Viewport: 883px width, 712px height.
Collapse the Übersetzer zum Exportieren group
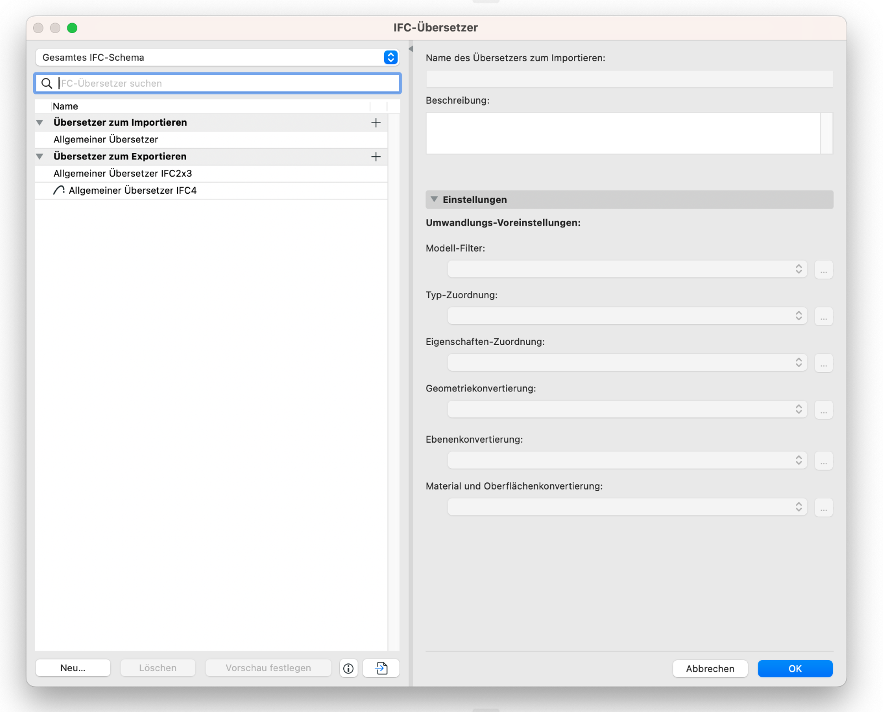click(40, 157)
